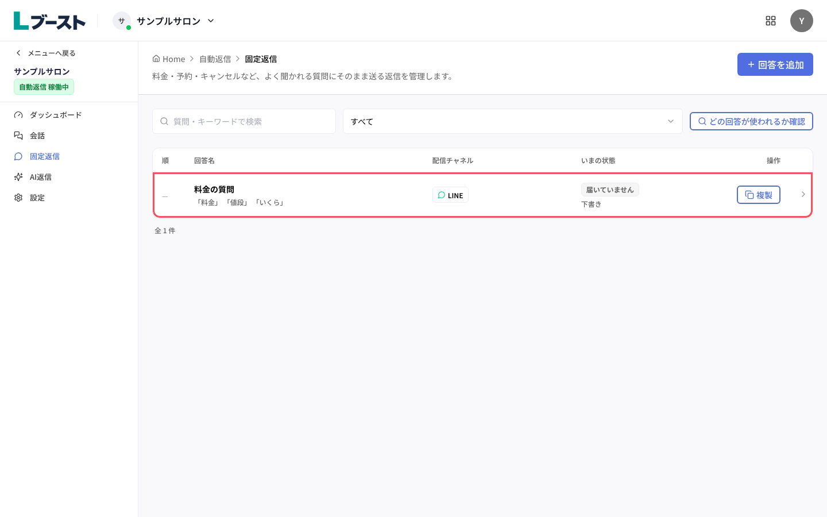827x517 pixels.
Task: Click the 順 column header
Action: pos(165,160)
